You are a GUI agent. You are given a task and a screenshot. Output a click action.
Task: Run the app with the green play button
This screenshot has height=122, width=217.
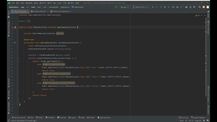[x=153, y=7]
